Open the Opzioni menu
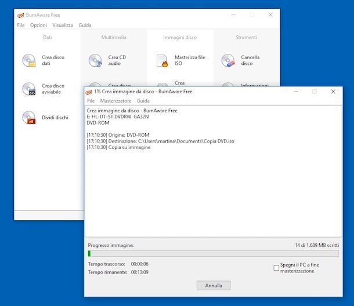Viewport: 354px width, 306px height. 39,25
